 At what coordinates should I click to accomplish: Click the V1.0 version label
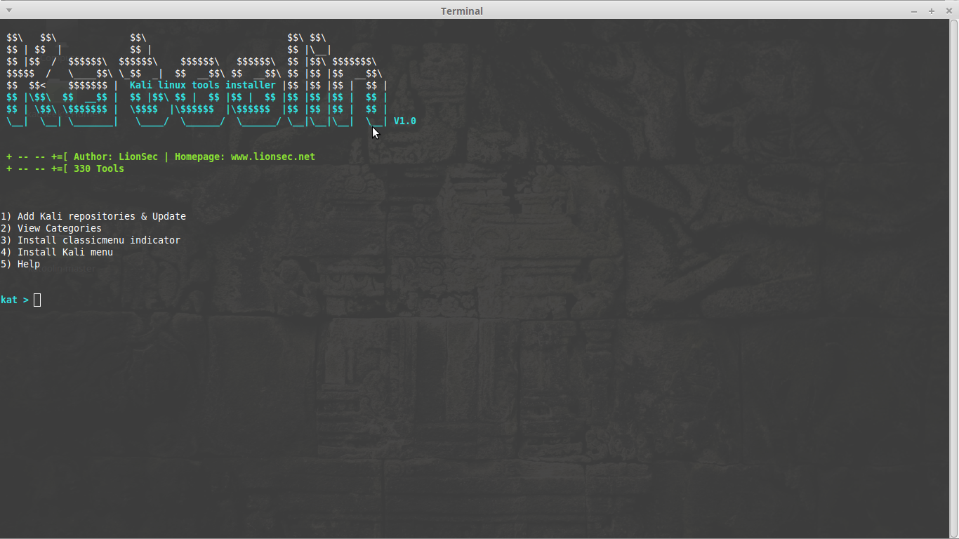point(404,121)
